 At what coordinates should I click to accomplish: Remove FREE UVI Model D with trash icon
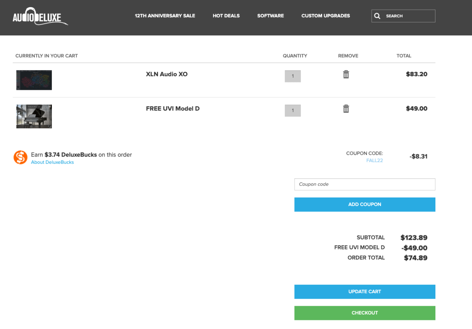point(346,109)
